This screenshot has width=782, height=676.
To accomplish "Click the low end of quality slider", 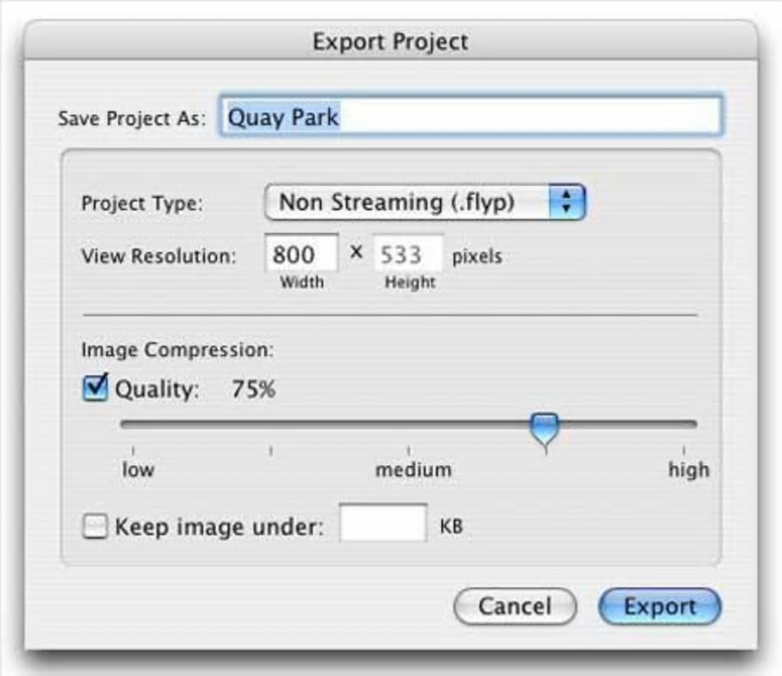I will pos(133,424).
